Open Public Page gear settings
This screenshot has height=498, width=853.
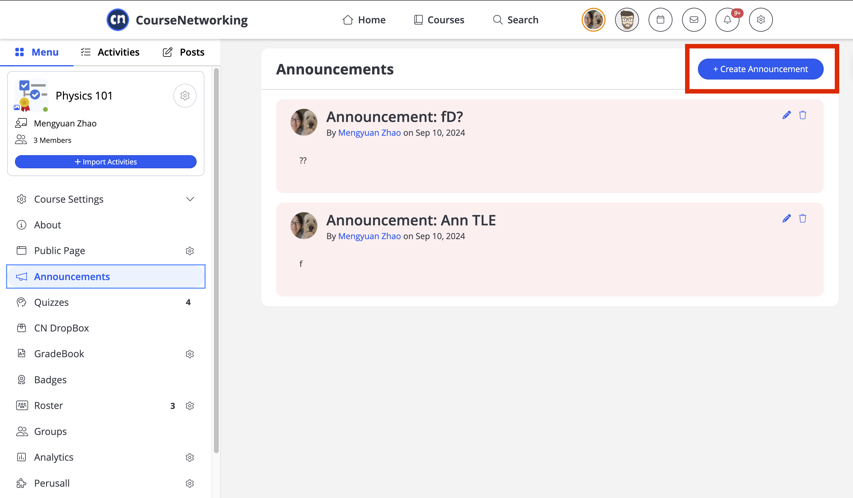coord(189,251)
